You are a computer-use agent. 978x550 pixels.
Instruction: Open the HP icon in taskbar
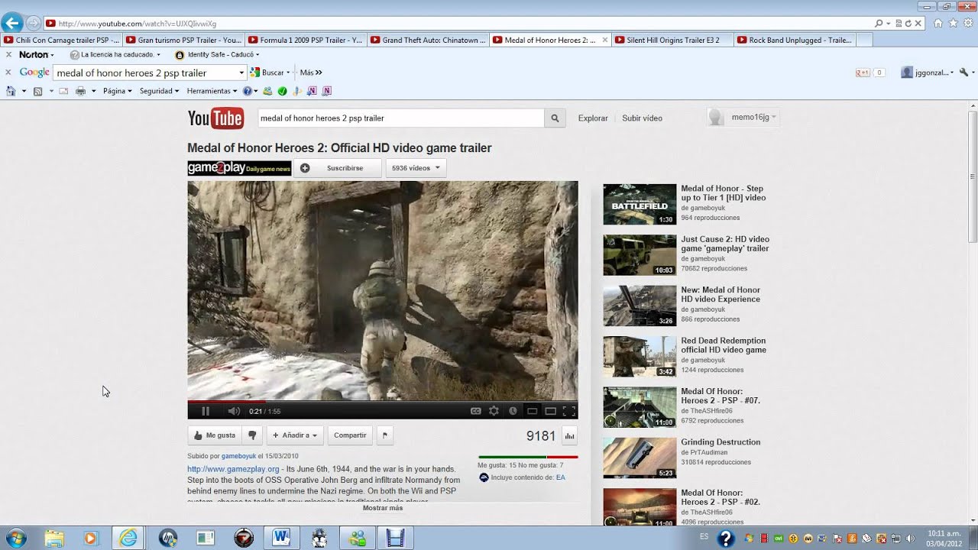point(168,538)
